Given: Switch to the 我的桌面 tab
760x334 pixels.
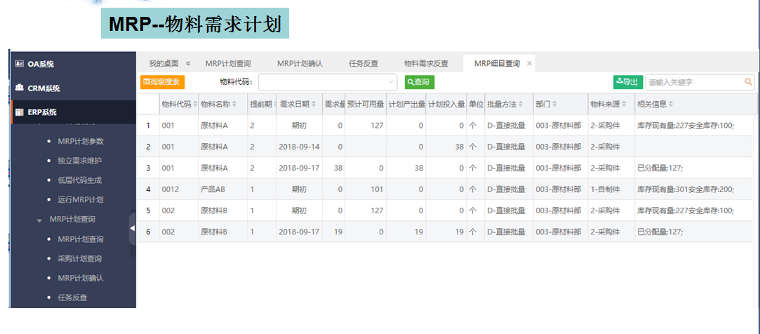Looking at the screenshot, I should [164, 63].
